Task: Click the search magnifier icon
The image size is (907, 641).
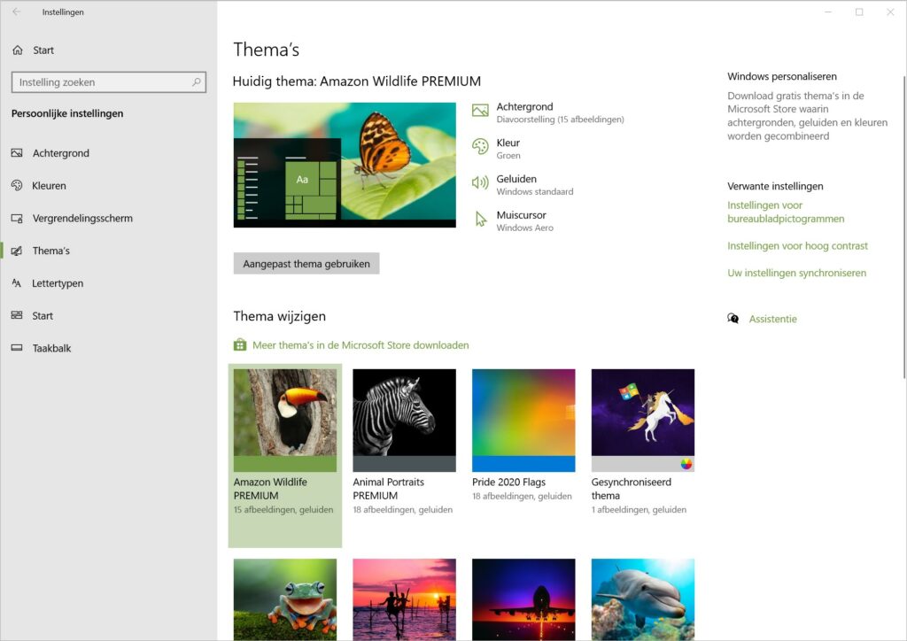Action: tap(197, 82)
